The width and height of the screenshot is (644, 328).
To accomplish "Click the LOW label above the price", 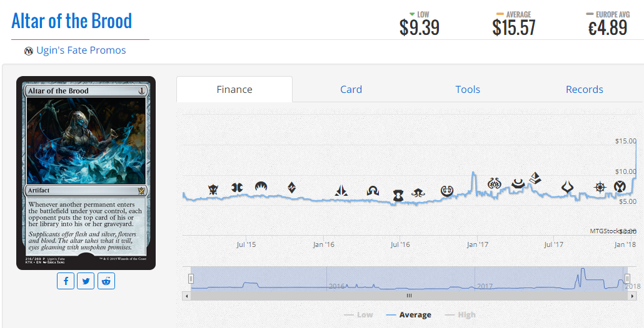I will 424,15.
